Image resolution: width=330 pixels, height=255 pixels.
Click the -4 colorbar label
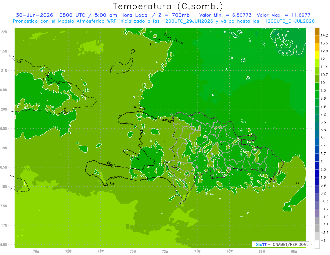click(x=323, y=241)
